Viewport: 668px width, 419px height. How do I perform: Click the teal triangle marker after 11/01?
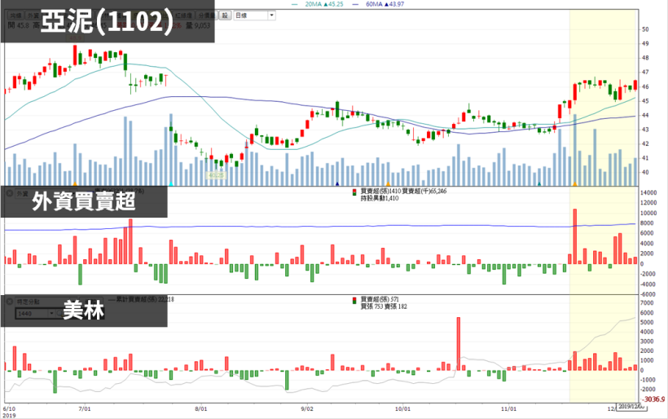539,183
